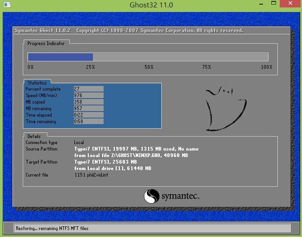The image size is (302, 237).
Task: Click the Time remaining label
Action: pos(41,122)
